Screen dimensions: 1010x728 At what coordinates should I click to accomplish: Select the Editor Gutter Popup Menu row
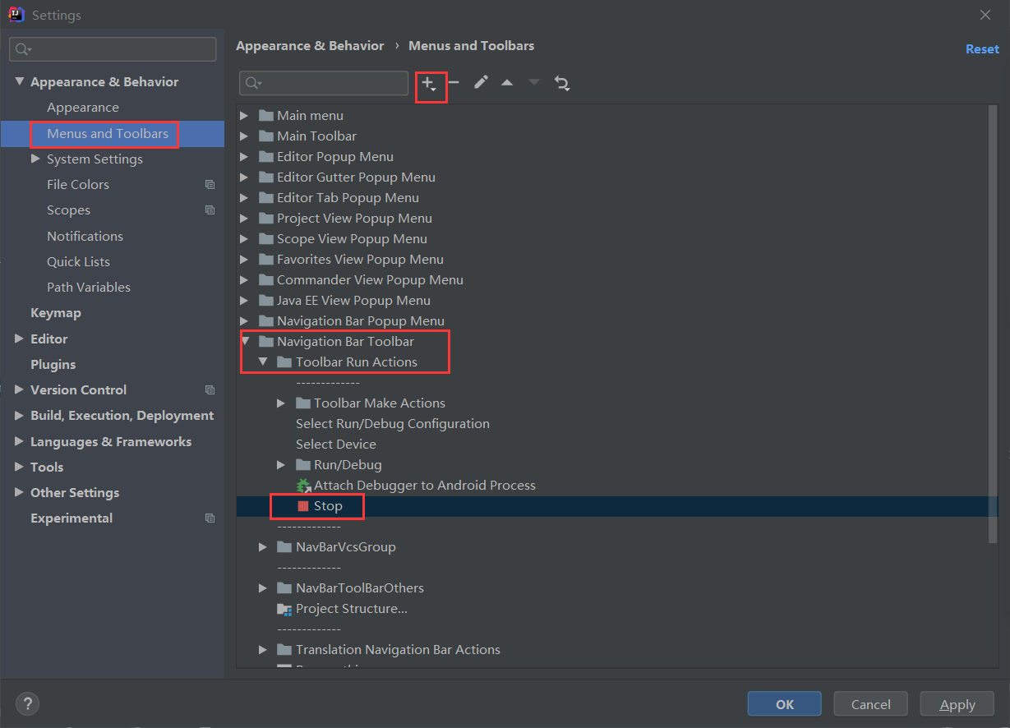click(356, 177)
